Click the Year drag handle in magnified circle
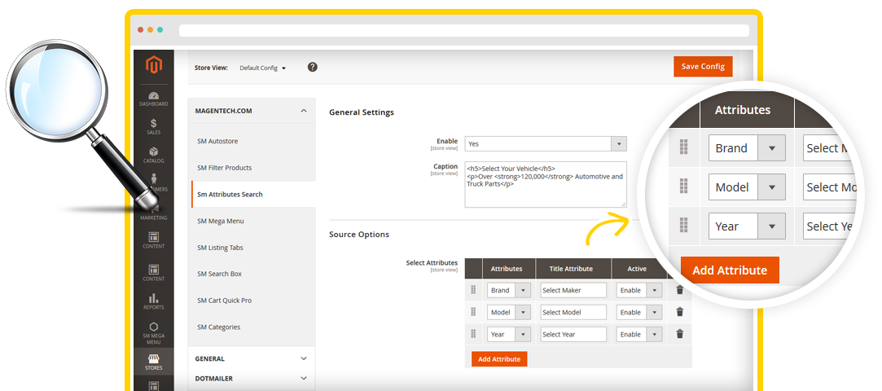The width and height of the screenshot is (882, 391). [684, 226]
